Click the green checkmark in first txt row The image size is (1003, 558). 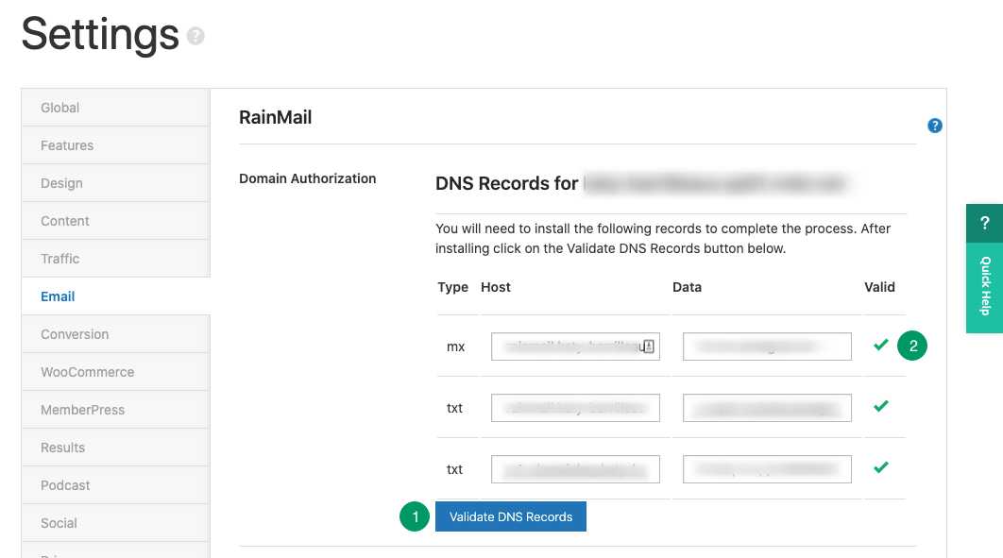pyautogui.click(x=880, y=407)
